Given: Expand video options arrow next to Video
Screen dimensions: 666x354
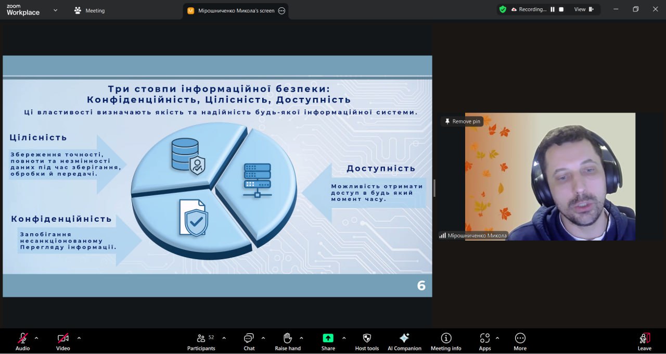Looking at the screenshot, I should [x=79, y=338].
